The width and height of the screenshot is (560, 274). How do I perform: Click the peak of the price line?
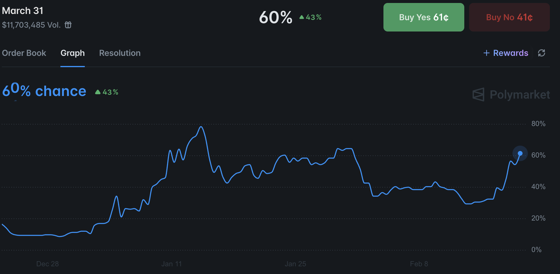pyautogui.click(x=201, y=127)
